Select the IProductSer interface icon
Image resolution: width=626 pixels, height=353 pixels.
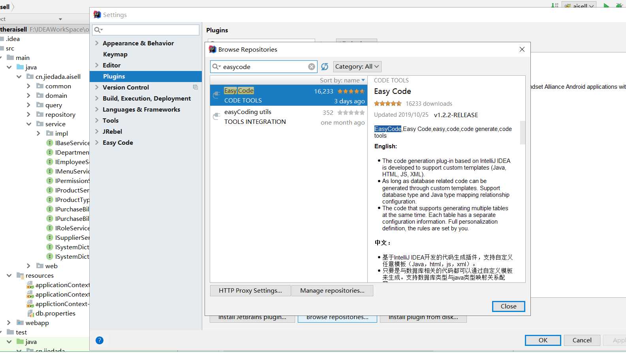pos(50,190)
